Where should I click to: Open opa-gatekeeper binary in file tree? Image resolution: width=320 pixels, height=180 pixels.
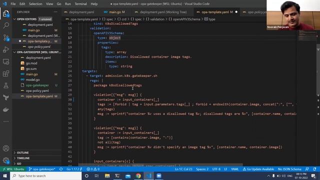coord(37,85)
